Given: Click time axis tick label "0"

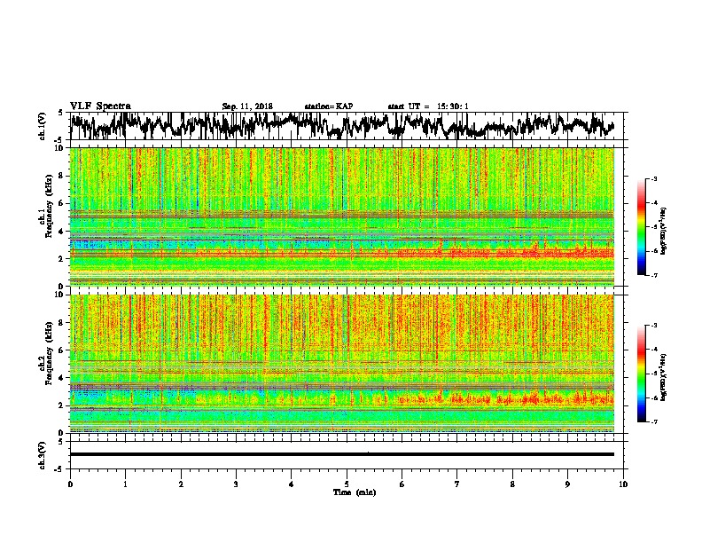Looking at the screenshot, I should pyautogui.click(x=70, y=484).
